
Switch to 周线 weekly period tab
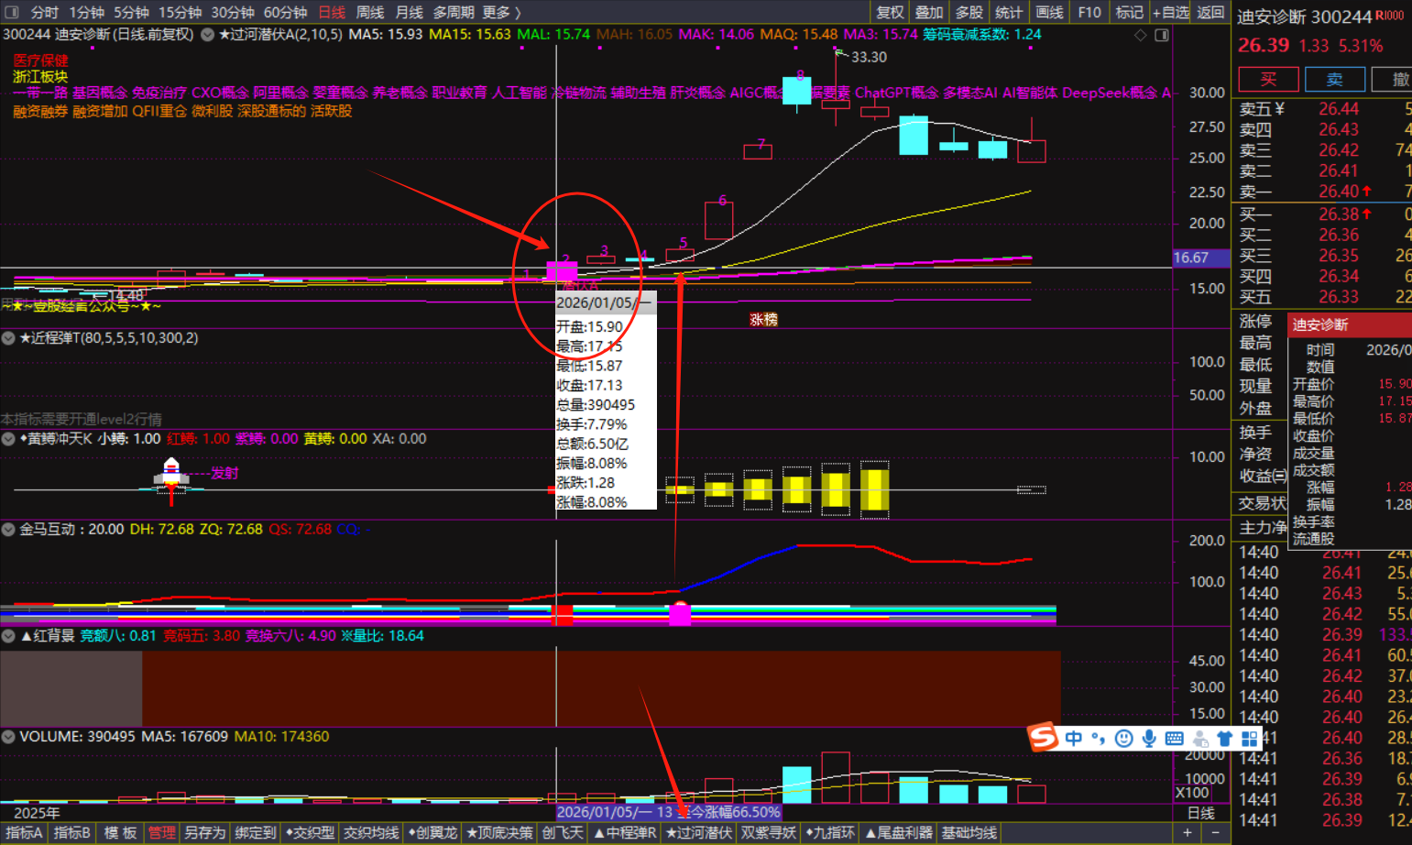point(370,12)
